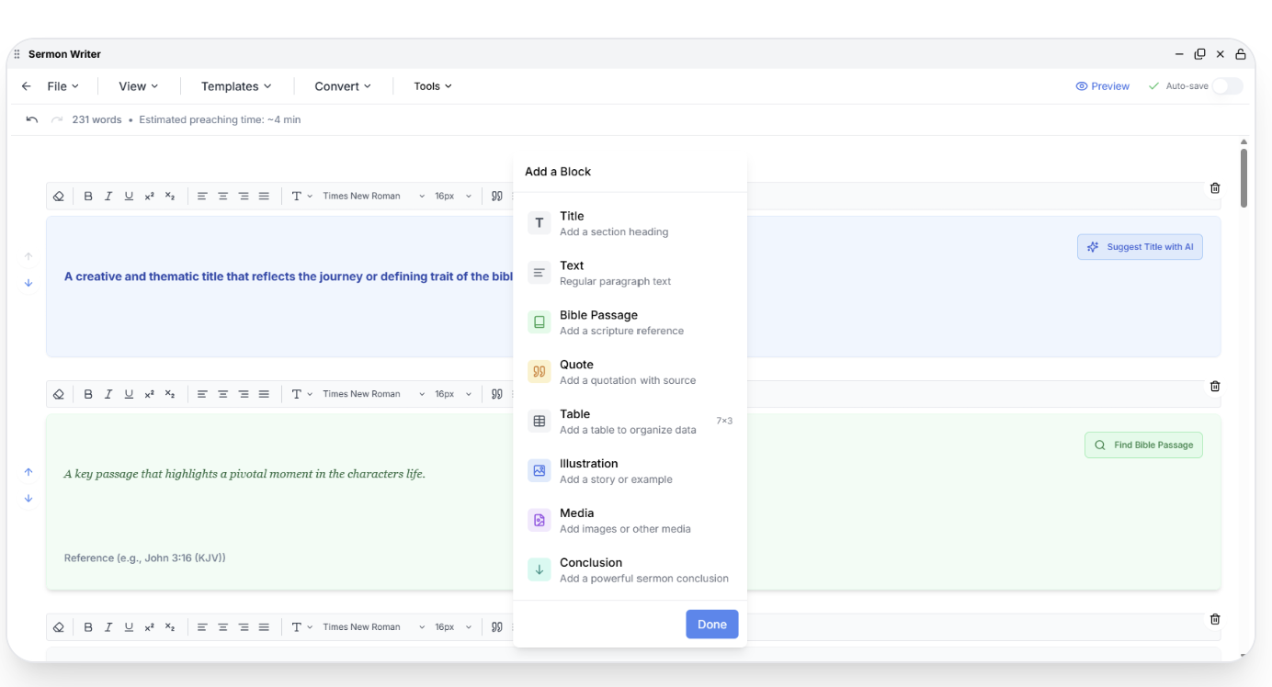Select the superscript icon
Viewport: 1272px width, 687px height.
click(149, 195)
